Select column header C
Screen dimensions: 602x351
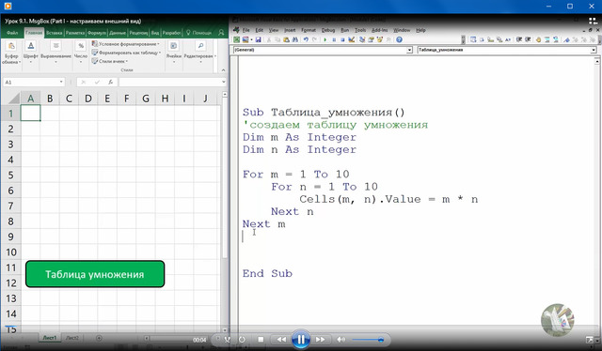[69, 99]
